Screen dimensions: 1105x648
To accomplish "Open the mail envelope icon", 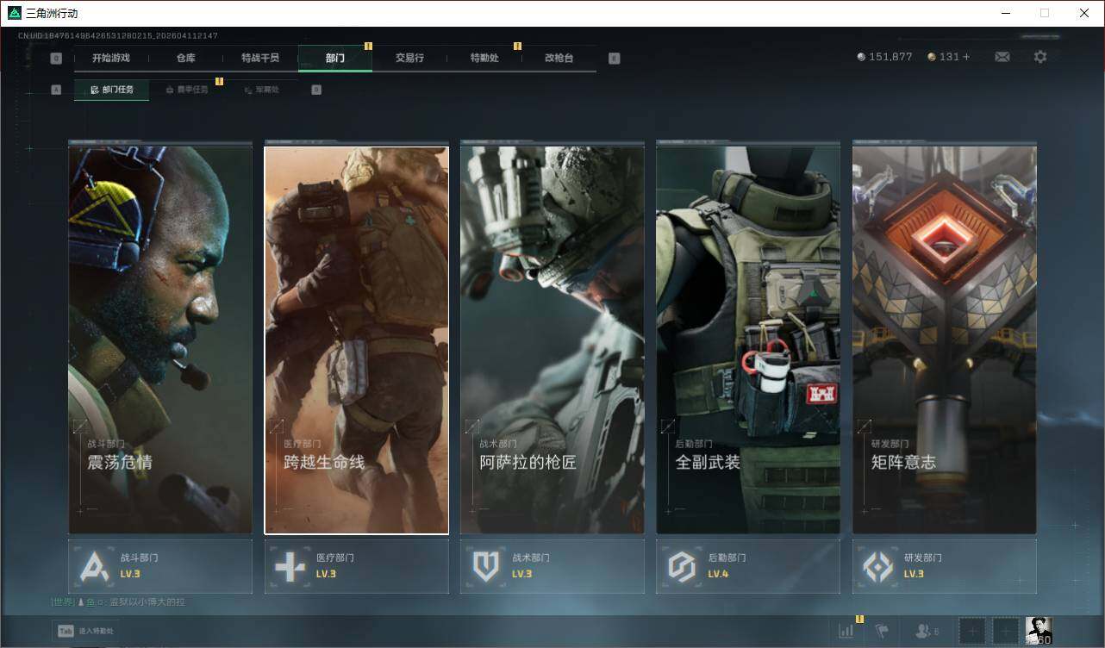I will tap(1002, 57).
